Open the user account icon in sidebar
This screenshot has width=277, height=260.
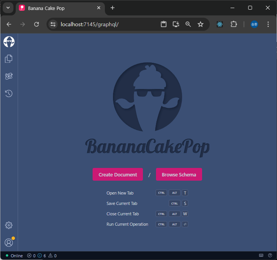[9, 242]
